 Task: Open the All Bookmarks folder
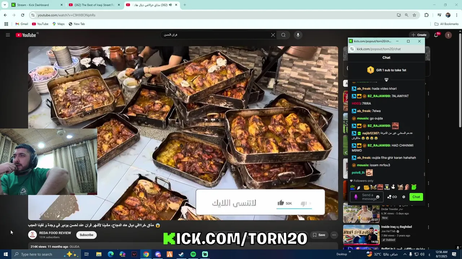(446, 24)
